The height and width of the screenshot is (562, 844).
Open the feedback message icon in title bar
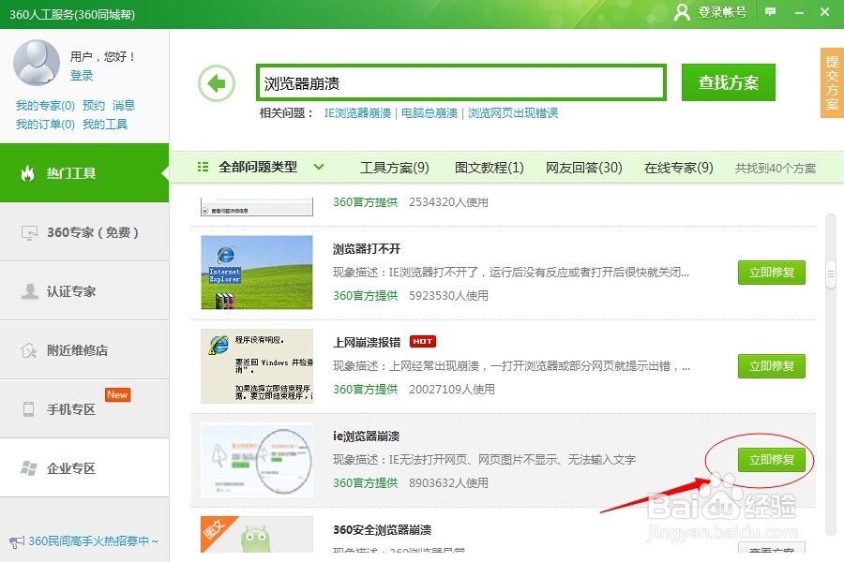tap(770, 12)
